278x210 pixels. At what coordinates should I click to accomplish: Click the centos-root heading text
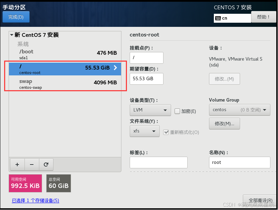coord(144,35)
